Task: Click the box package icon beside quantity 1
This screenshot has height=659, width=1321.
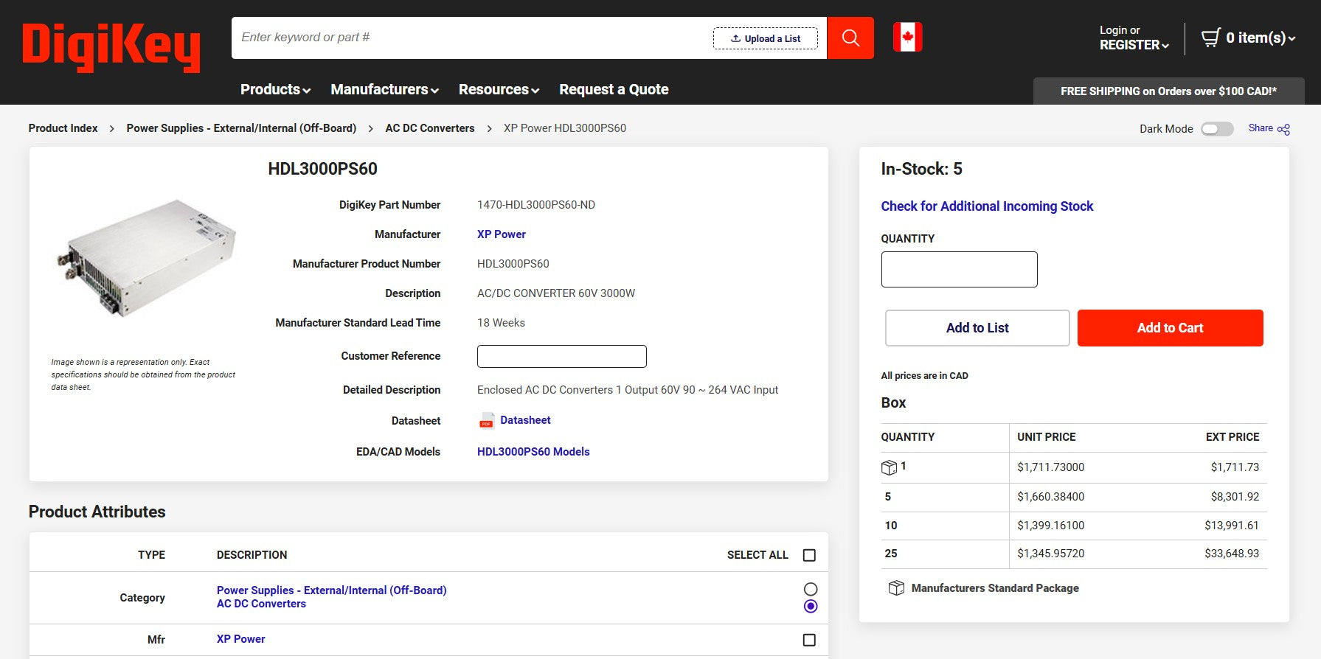Action: pos(889,467)
